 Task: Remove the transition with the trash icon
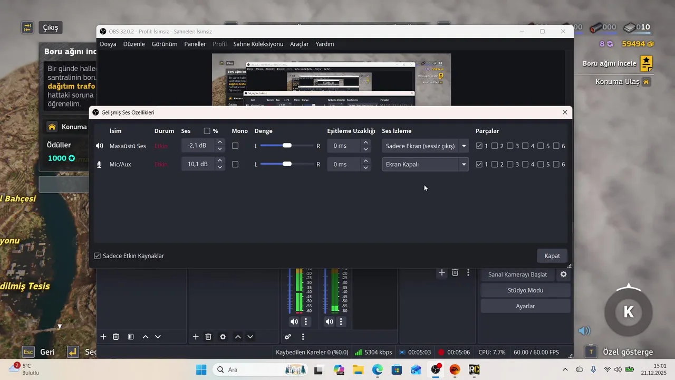click(x=455, y=273)
